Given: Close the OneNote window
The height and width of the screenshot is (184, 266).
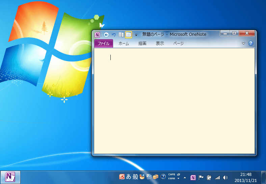Looking at the screenshot, I should [247, 33].
